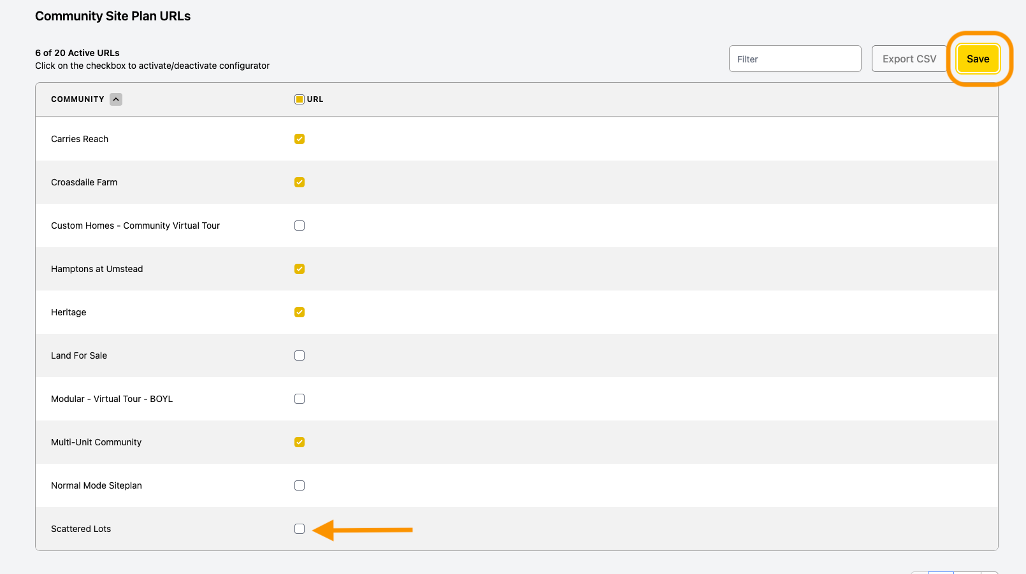
Task: Sort by the COMMUNITY column header
Action: point(78,99)
